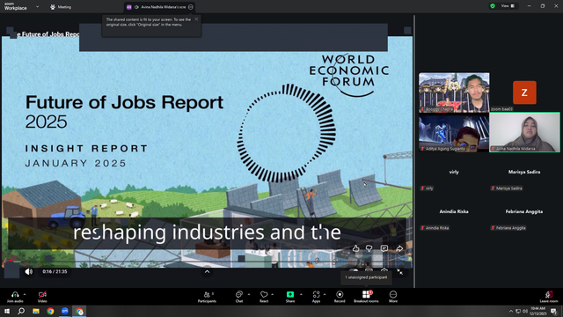
Task: Click the unassigned participant tooltip
Action: 366,277
